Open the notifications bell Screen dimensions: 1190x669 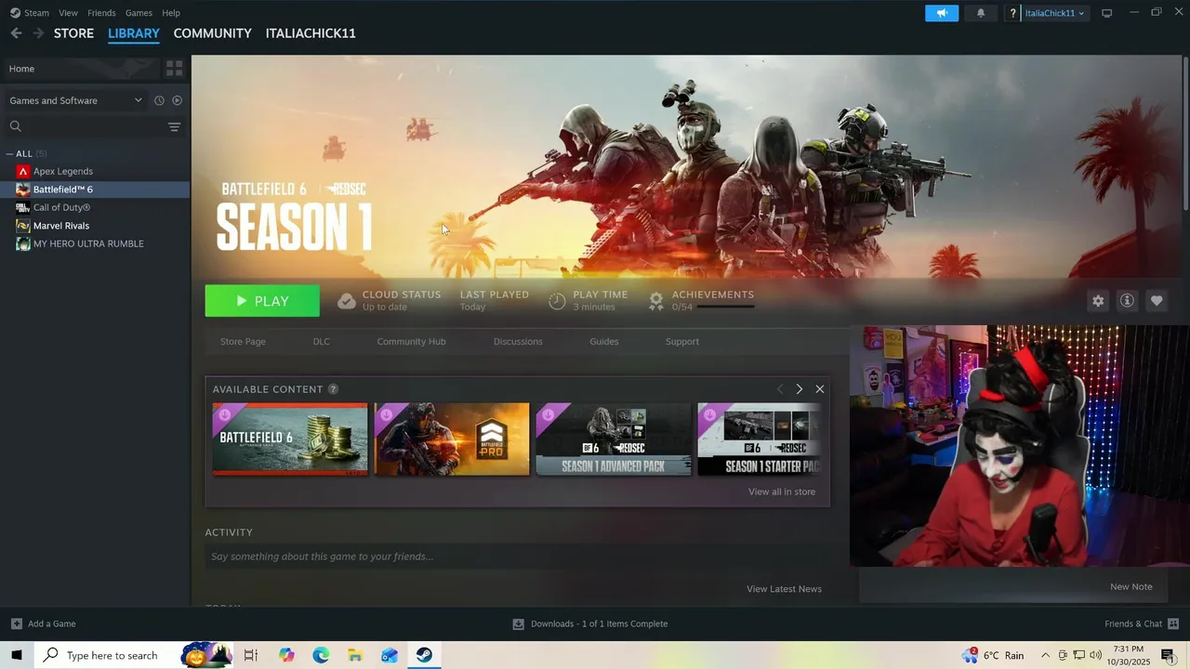point(980,13)
